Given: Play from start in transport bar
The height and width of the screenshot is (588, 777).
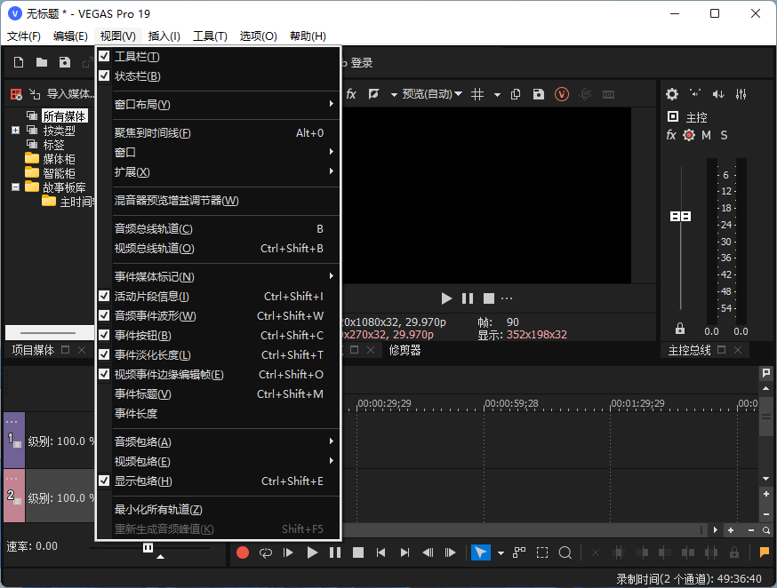Looking at the screenshot, I should tap(288, 552).
